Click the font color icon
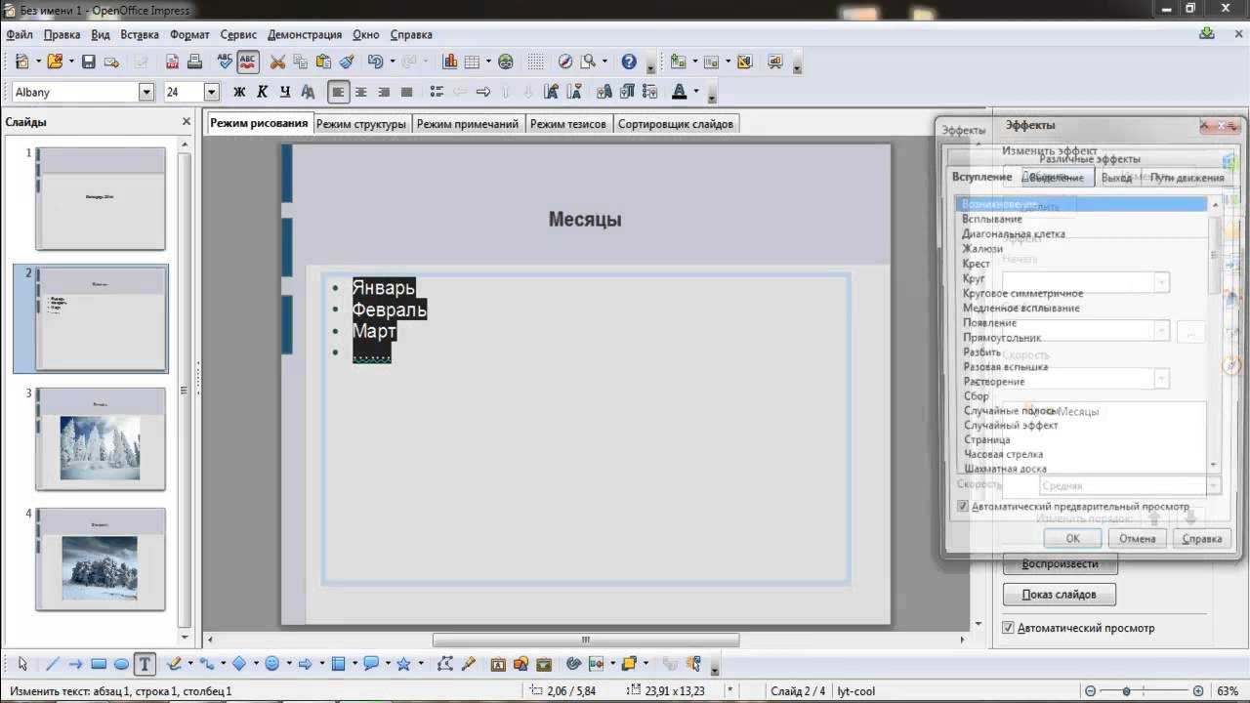 click(680, 92)
